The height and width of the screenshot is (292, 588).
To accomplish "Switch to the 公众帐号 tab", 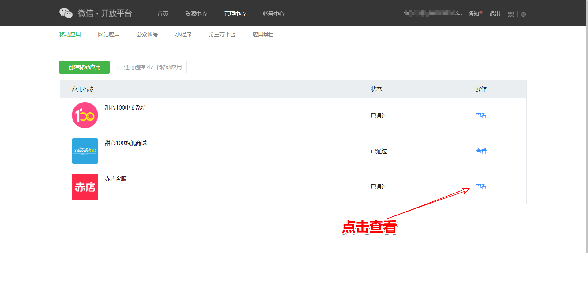I will (147, 35).
